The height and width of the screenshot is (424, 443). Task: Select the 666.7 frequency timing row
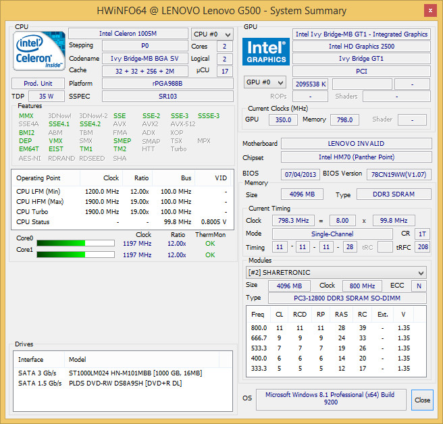(336, 338)
